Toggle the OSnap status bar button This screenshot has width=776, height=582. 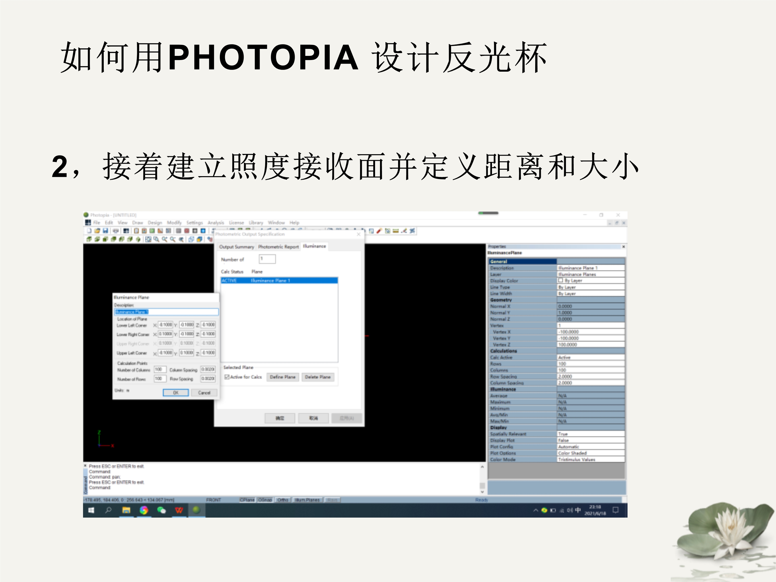(265, 500)
